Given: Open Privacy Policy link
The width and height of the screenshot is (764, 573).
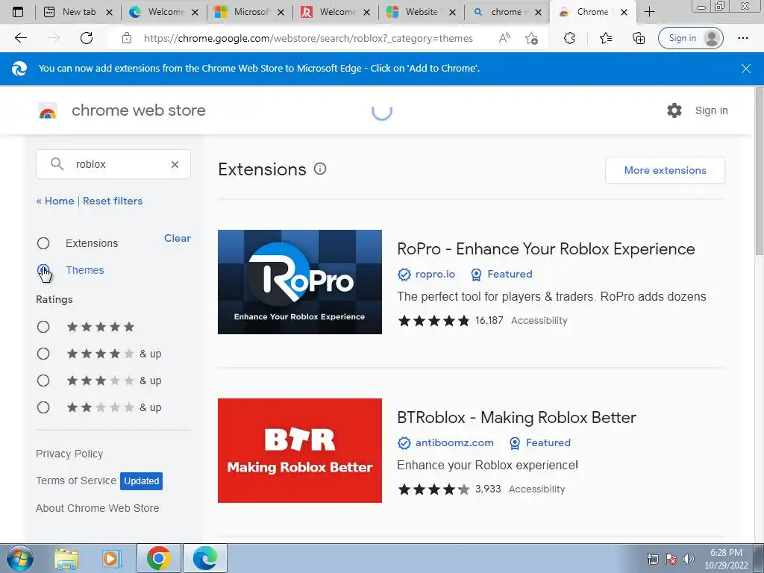Looking at the screenshot, I should coord(69,454).
